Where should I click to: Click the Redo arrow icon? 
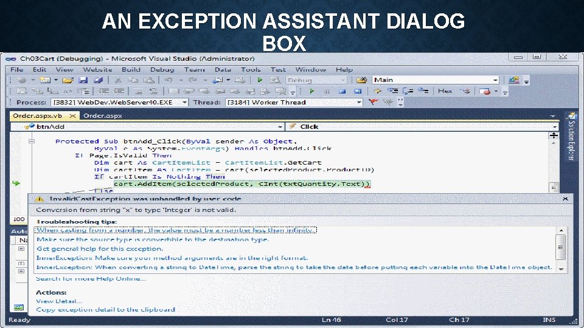tap(193, 80)
